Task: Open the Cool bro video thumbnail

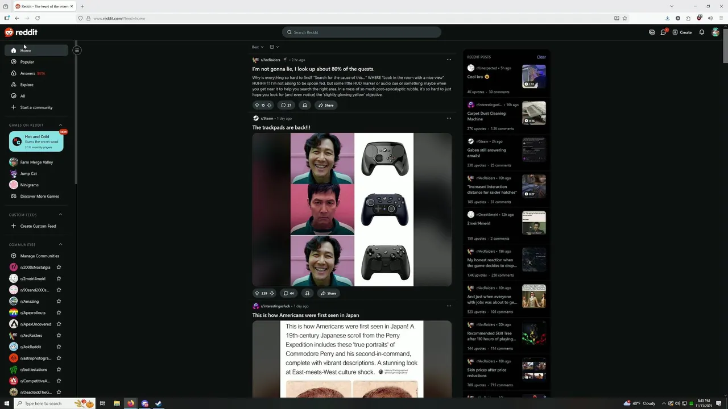Action: (534, 76)
